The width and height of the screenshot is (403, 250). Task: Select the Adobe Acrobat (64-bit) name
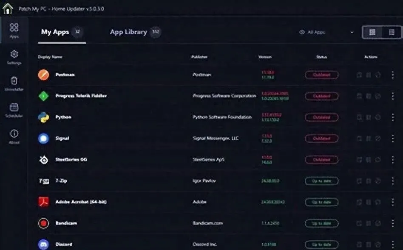(81, 202)
